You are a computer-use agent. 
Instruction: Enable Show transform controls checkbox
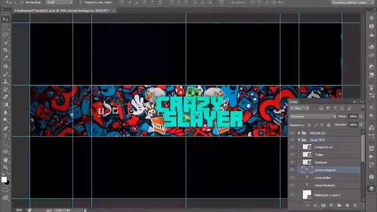click(81, 2)
